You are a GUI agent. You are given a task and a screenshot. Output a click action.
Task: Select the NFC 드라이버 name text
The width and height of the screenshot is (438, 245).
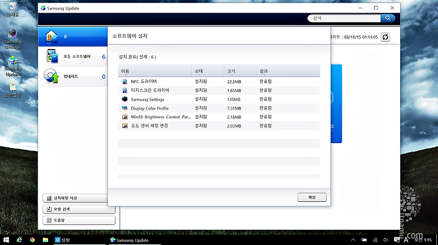click(144, 81)
